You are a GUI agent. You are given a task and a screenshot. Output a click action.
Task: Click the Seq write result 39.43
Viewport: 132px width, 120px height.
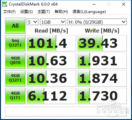click(x=102, y=43)
